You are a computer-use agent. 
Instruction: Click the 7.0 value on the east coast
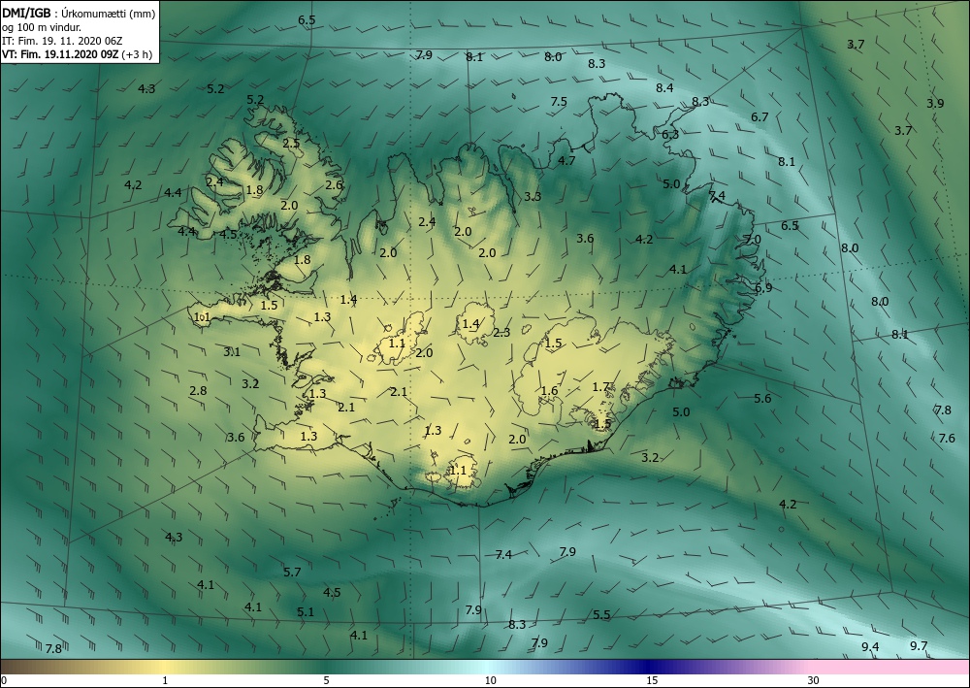tap(753, 240)
